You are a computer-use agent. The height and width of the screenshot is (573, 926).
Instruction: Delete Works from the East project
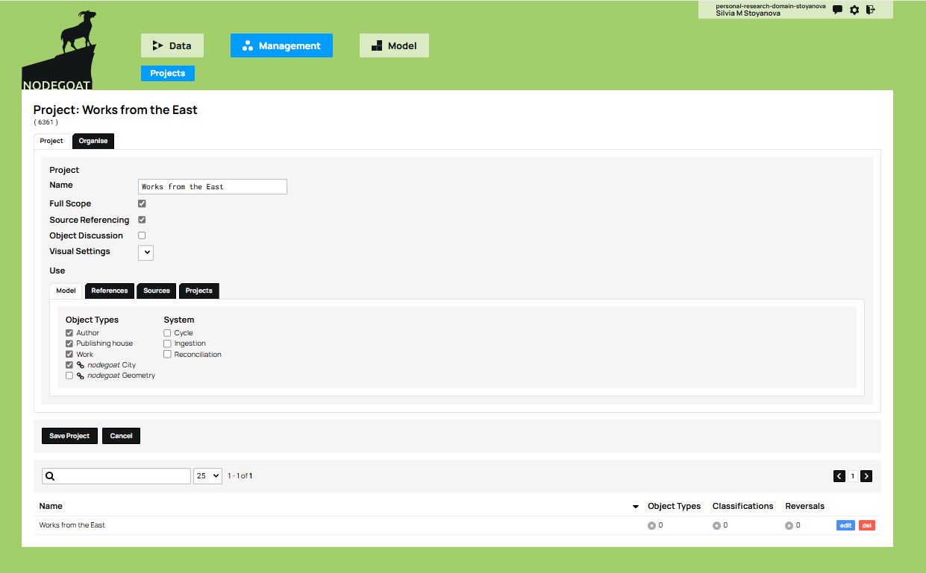(866, 525)
